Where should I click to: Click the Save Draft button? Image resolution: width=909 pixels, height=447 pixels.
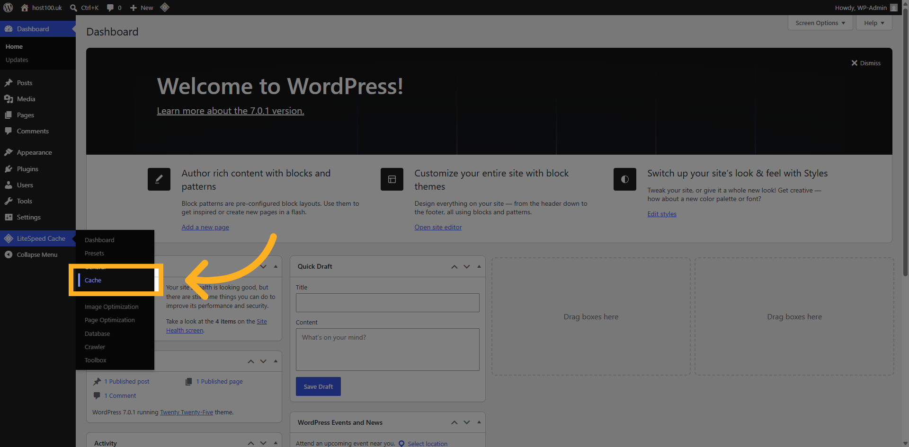coord(318,386)
